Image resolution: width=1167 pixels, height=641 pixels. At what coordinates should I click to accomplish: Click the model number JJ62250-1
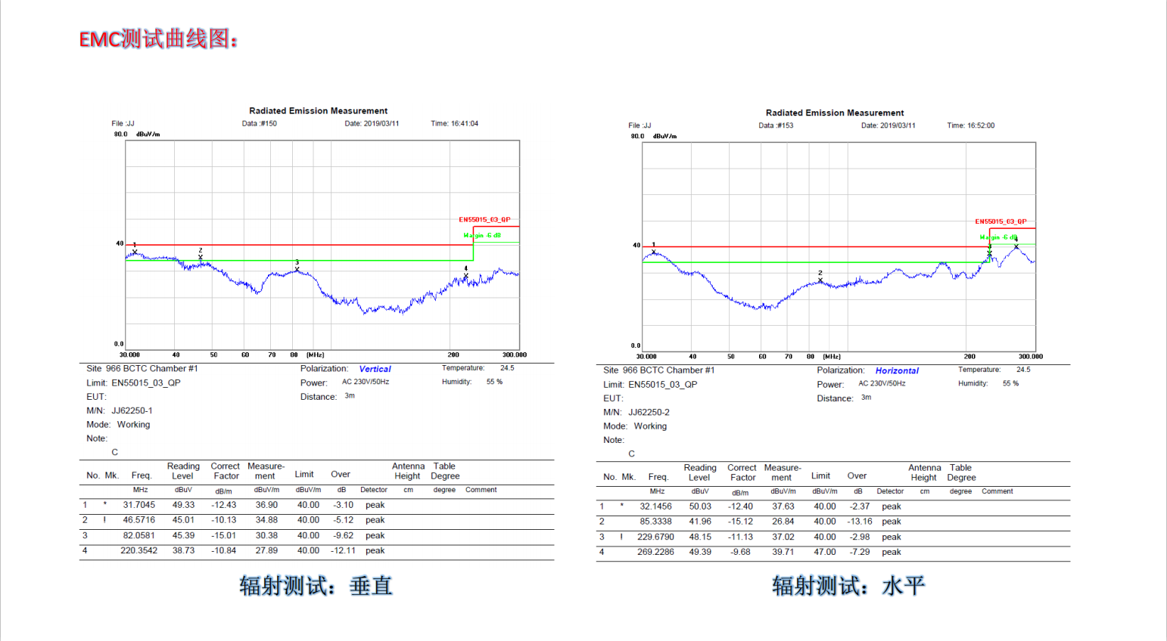(132, 411)
